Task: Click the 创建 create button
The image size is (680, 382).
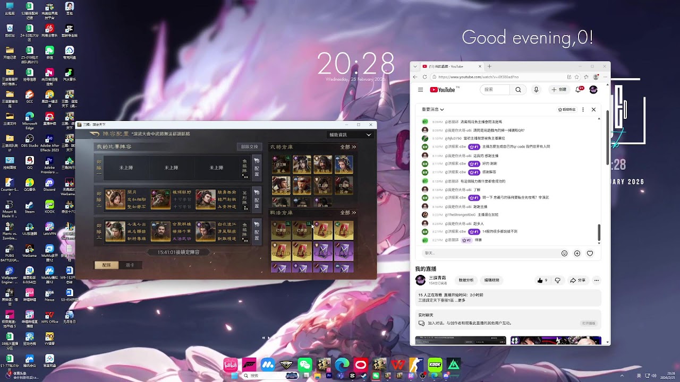Action: [559, 90]
